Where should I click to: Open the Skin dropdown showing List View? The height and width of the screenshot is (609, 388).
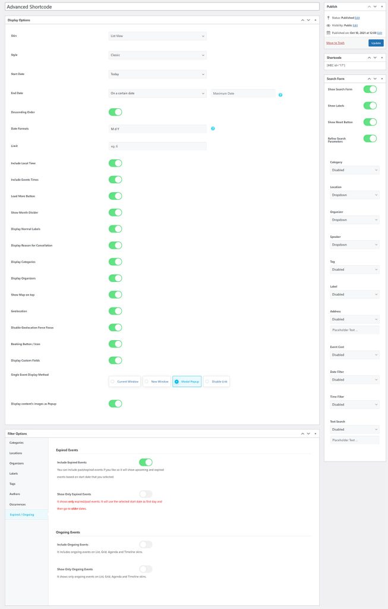tap(157, 36)
